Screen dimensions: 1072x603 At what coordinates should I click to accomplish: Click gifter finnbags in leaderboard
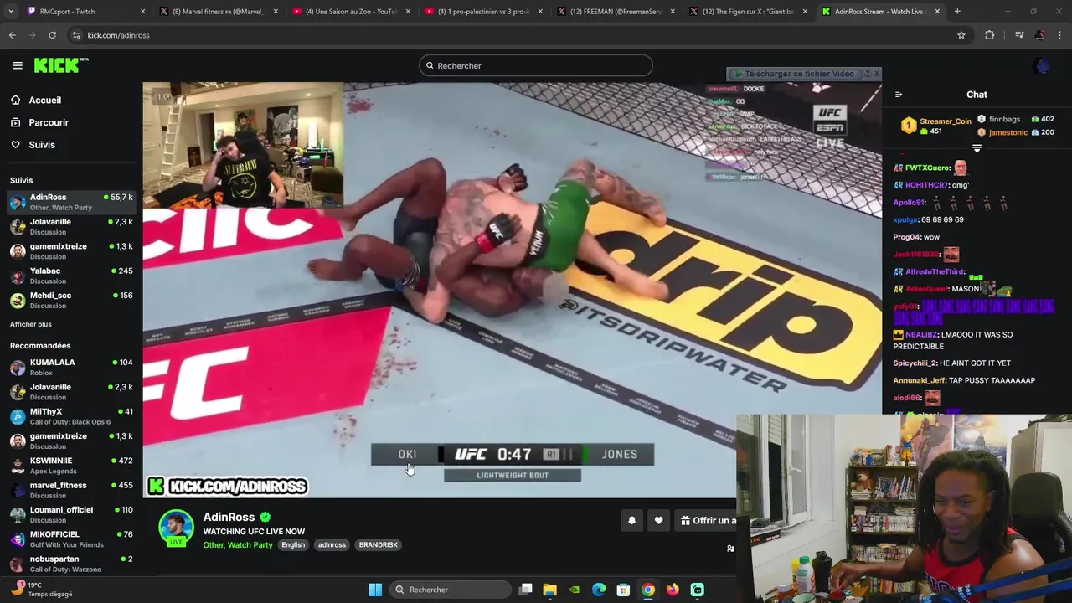point(1004,119)
